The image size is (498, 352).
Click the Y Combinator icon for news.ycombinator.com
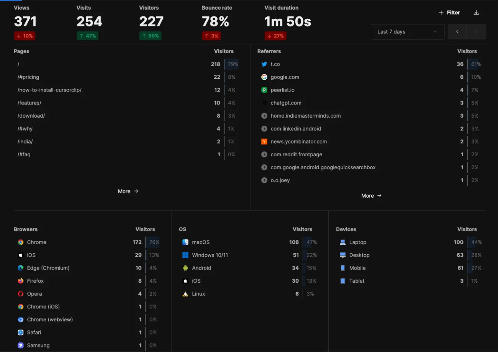coord(264,142)
